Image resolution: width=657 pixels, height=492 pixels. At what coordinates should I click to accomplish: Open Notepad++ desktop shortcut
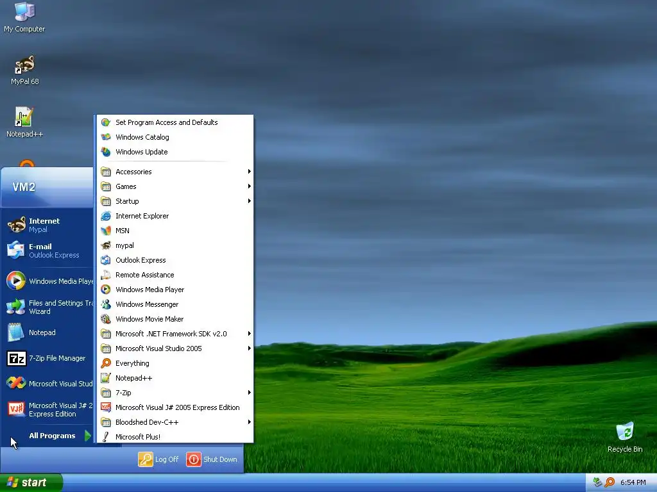(24, 122)
